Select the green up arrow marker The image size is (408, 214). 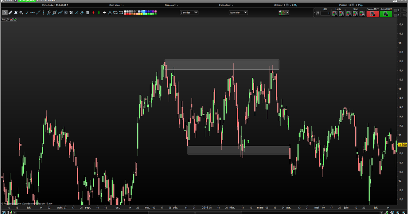99,13
